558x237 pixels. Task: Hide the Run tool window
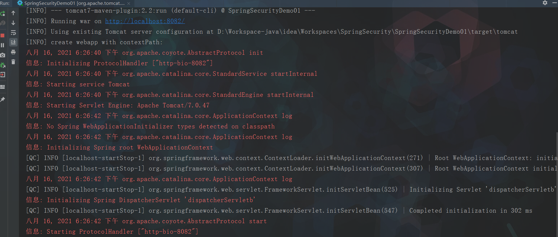point(555,3)
